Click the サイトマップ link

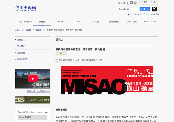144,14
